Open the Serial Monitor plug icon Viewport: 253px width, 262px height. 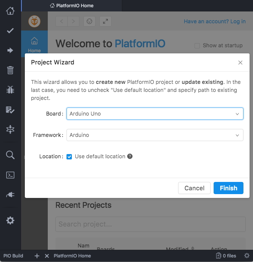pos(10,195)
